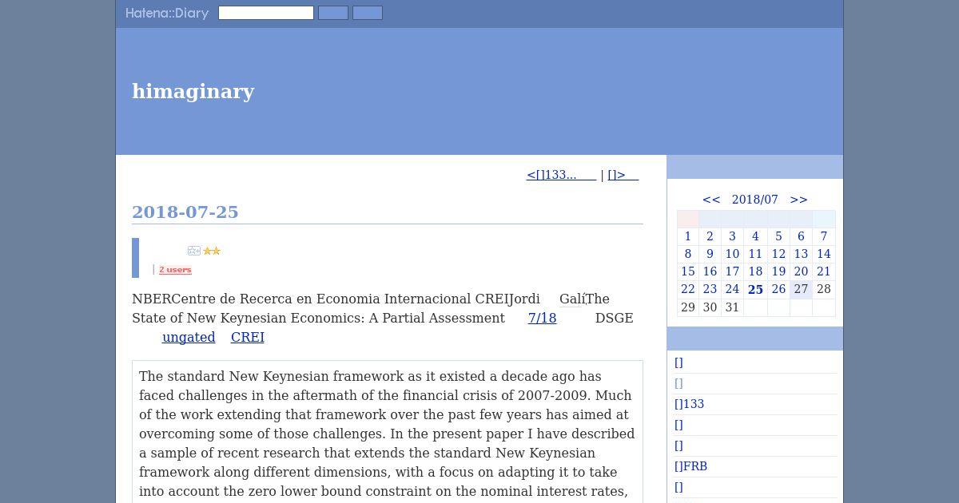Click the yellow stars on the entry

212,251
